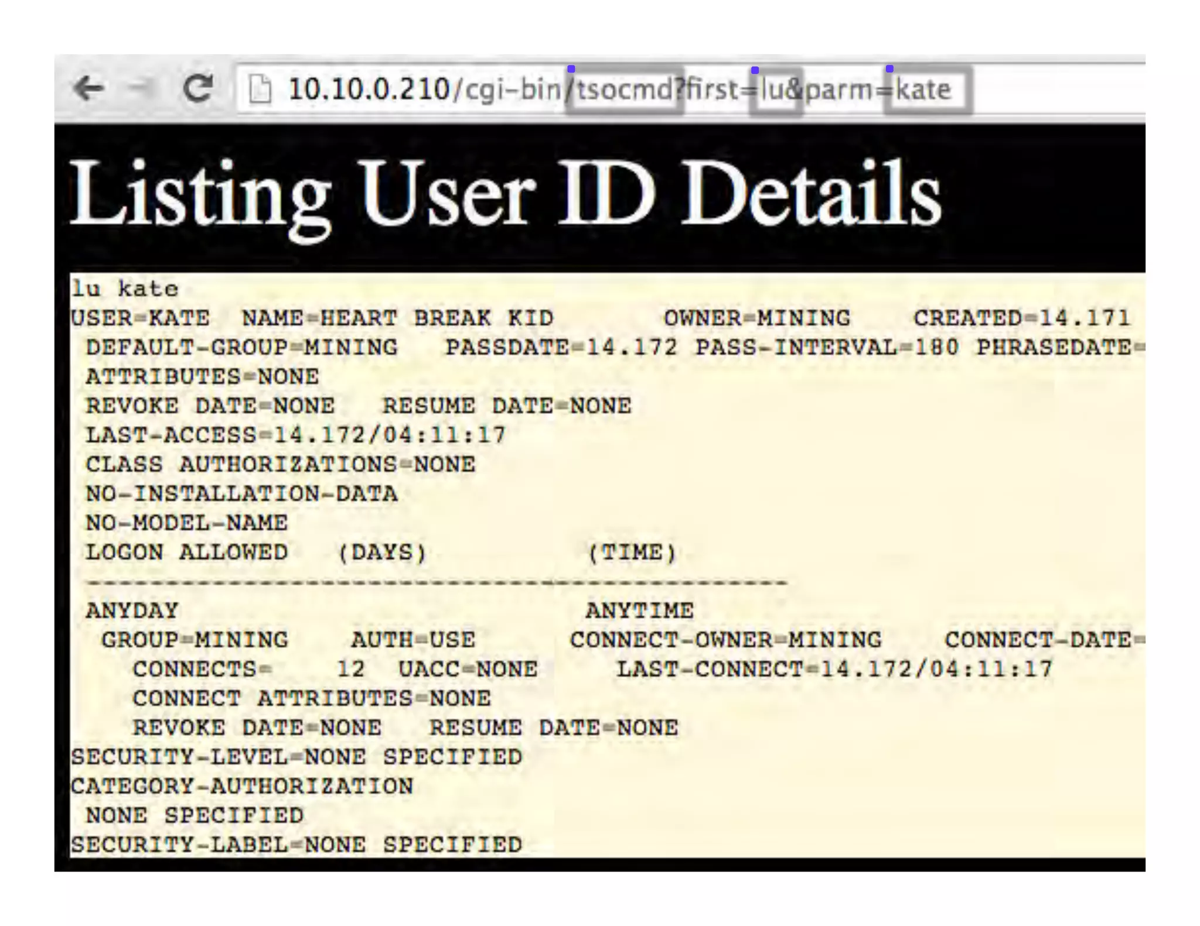Click the browser back arrow
1200x926 pixels.
(89, 89)
